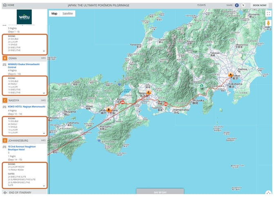Click the 15 DAYS label
The height and width of the screenshot is (197, 274).
[201, 5]
